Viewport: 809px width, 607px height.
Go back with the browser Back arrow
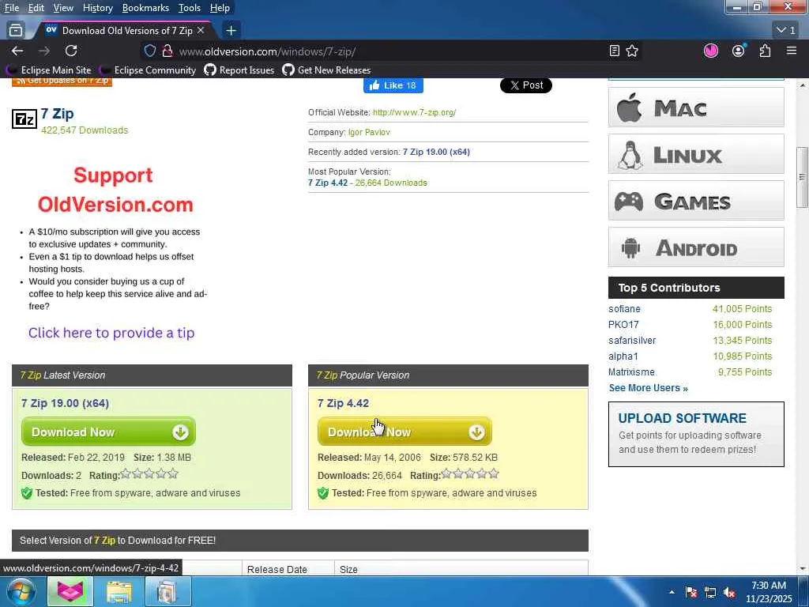[x=17, y=51]
